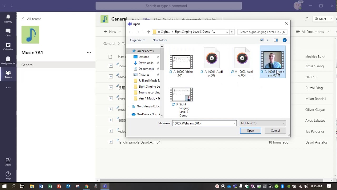The height and width of the screenshot is (190, 337).
Task: Add a new tab with plus
Action: coord(222,19)
